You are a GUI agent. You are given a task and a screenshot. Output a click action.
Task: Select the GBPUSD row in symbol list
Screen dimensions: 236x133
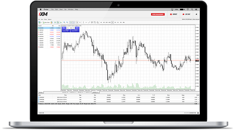pos(49,30)
